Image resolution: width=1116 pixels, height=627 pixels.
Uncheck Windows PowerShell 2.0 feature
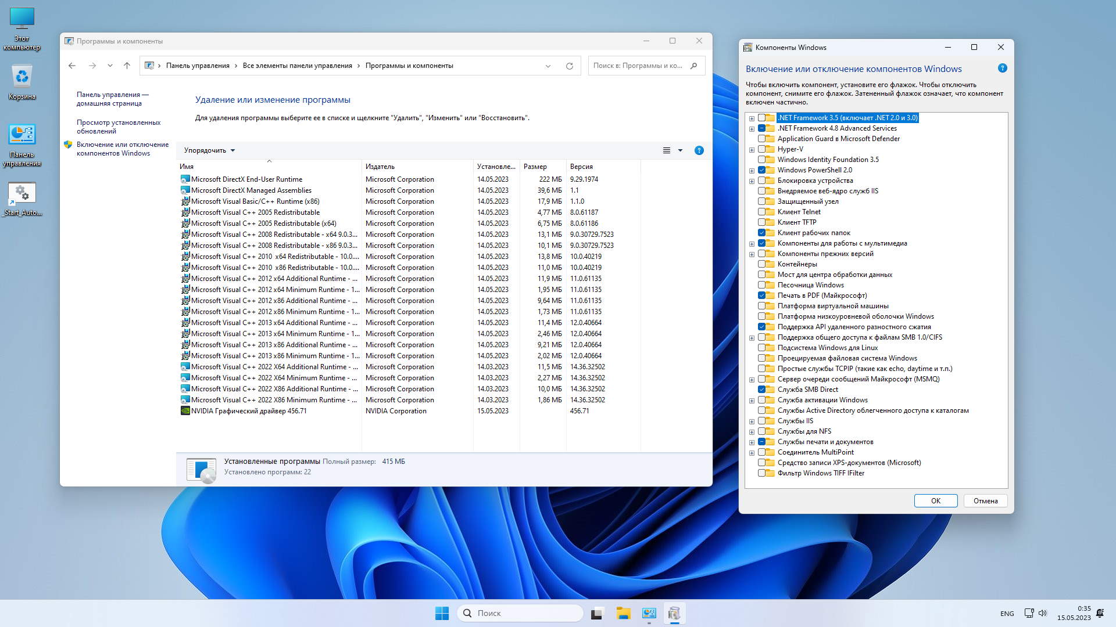click(761, 170)
